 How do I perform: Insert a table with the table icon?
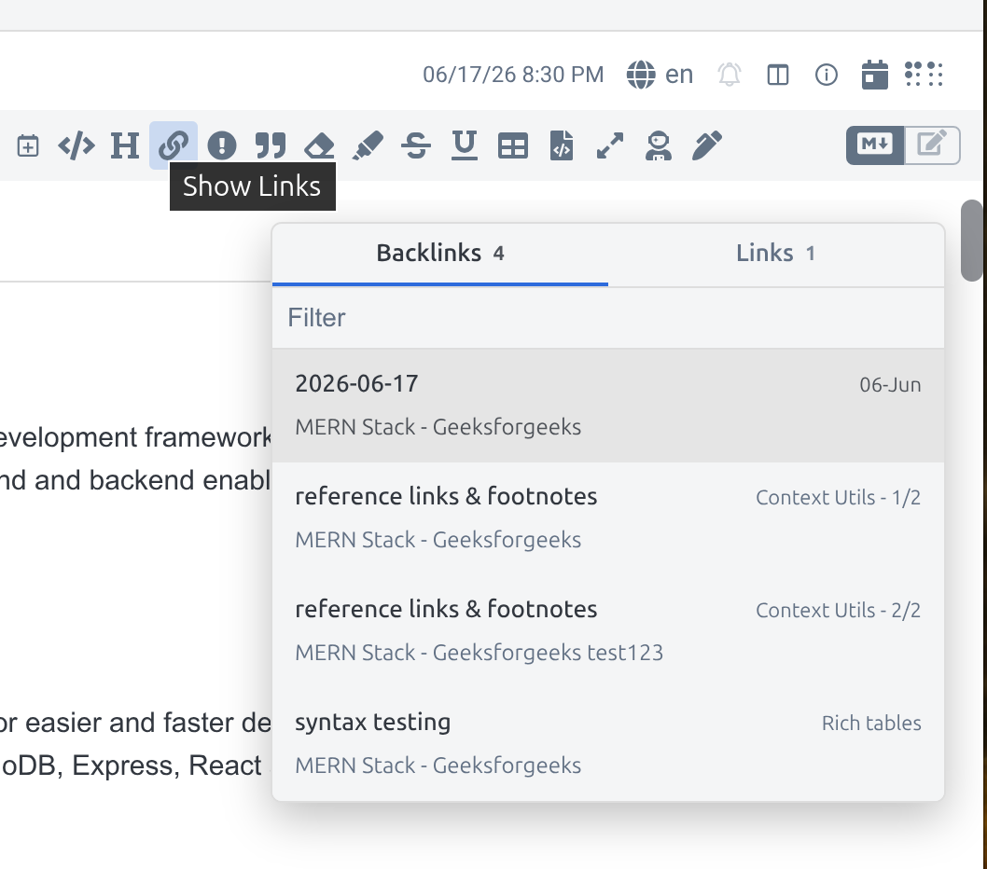[x=513, y=146]
